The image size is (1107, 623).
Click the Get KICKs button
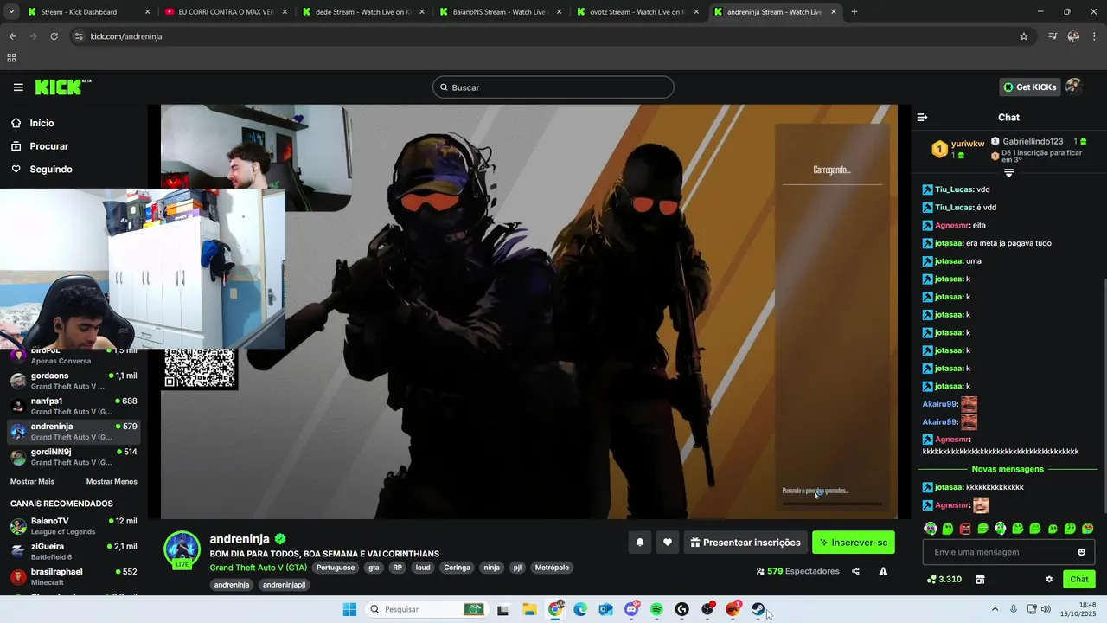[x=1029, y=87]
